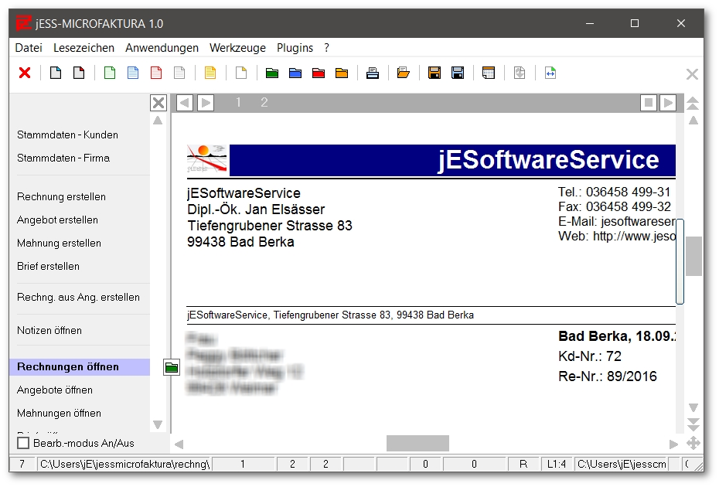Open the ? help menu
Image resolution: width=719 pixels, height=487 pixels.
326,48
